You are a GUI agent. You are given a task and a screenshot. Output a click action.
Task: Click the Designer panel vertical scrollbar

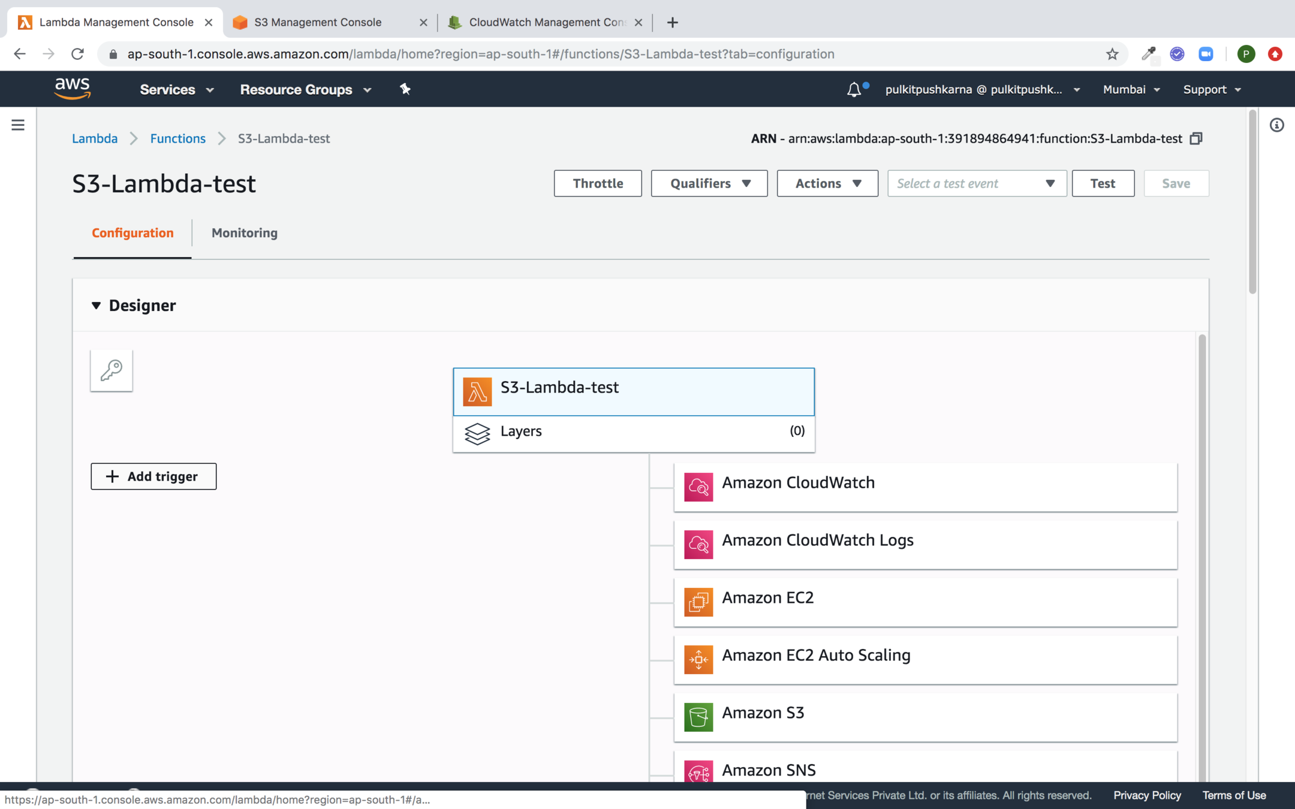tap(1201, 539)
